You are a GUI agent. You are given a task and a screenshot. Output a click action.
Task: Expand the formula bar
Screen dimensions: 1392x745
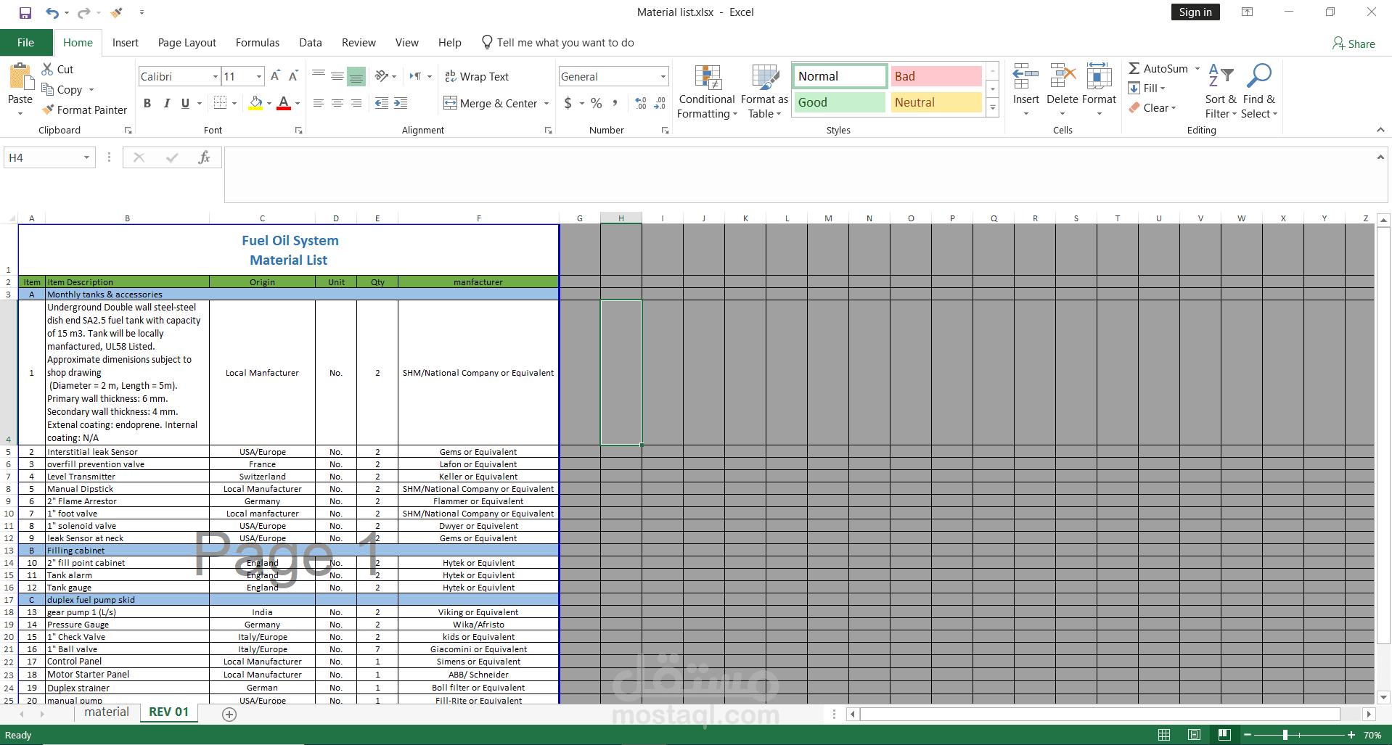click(1380, 157)
